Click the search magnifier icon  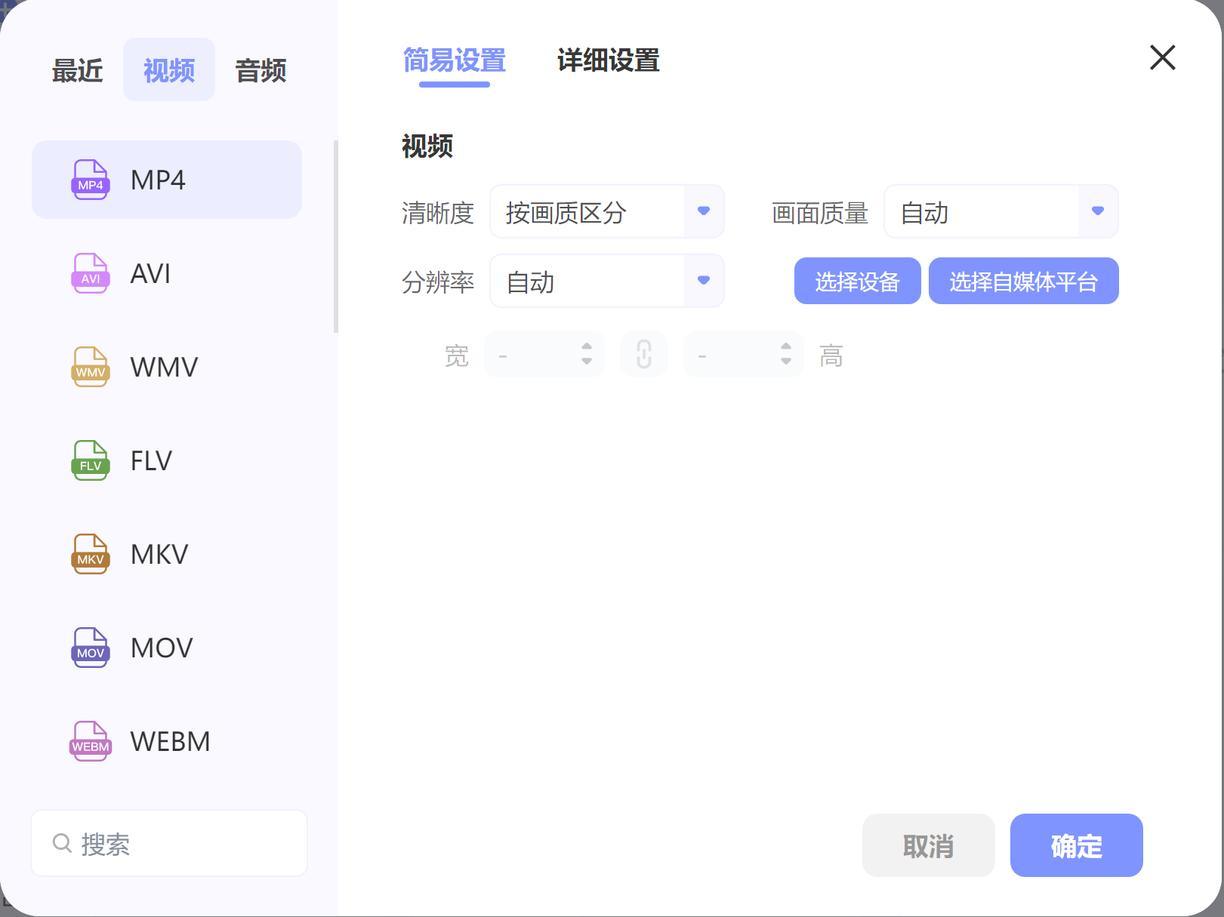pos(61,843)
